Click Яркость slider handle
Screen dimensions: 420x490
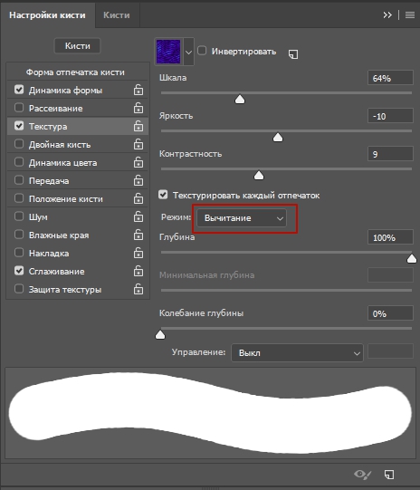click(278, 138)
